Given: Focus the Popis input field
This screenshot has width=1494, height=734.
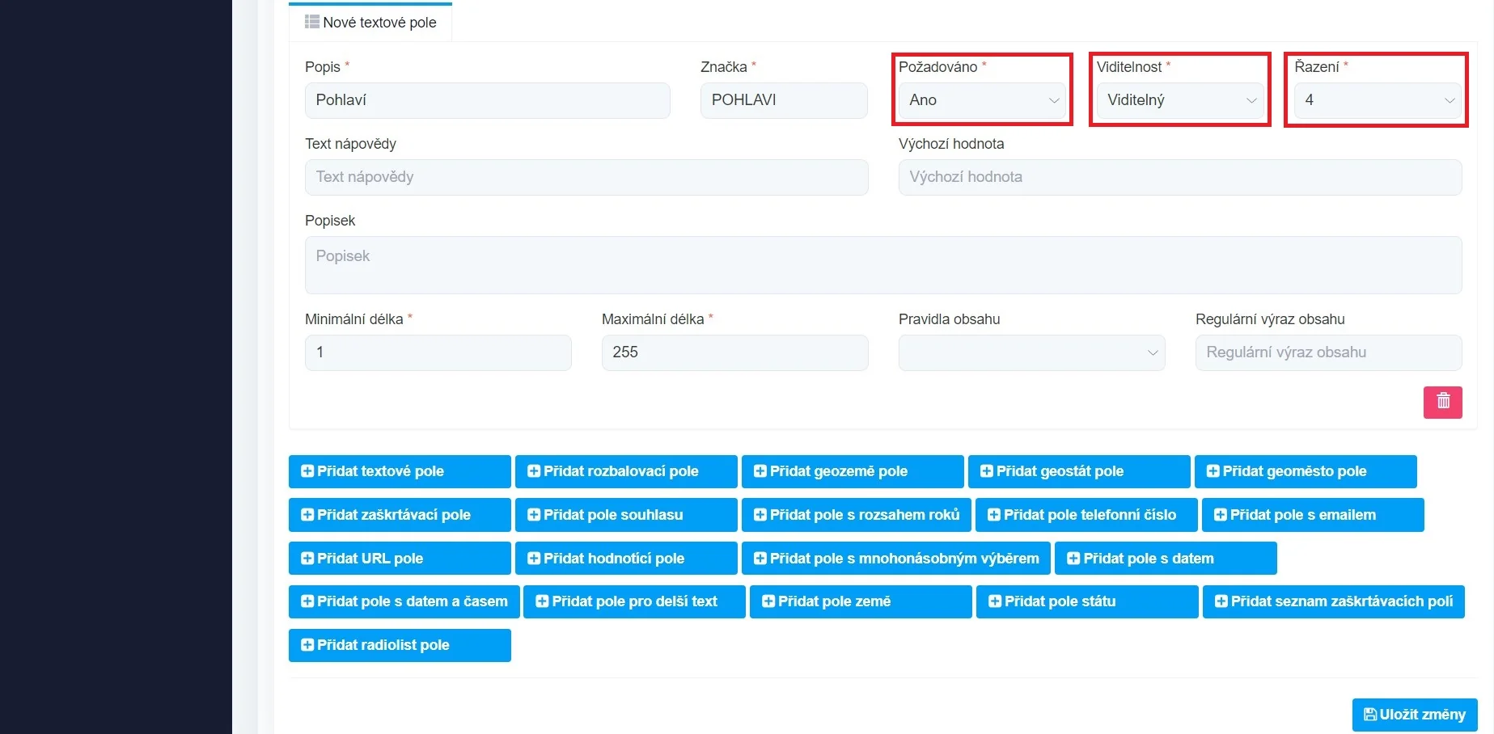Looking at the screenshot, I should pyautogui.click(x=487, y=100).
